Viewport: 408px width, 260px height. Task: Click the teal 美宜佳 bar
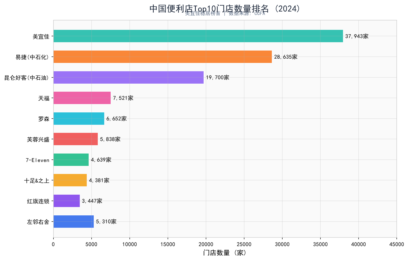point(198,36)
